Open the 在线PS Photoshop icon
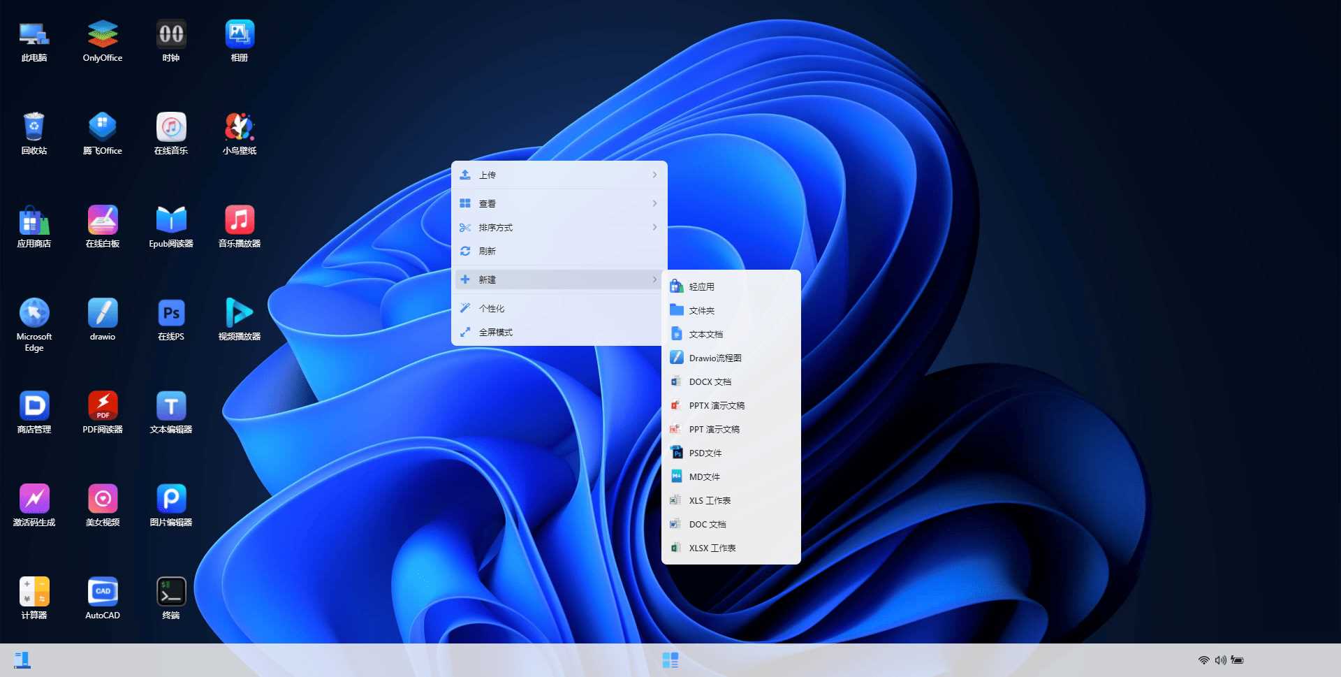 [x=171, y=313]
